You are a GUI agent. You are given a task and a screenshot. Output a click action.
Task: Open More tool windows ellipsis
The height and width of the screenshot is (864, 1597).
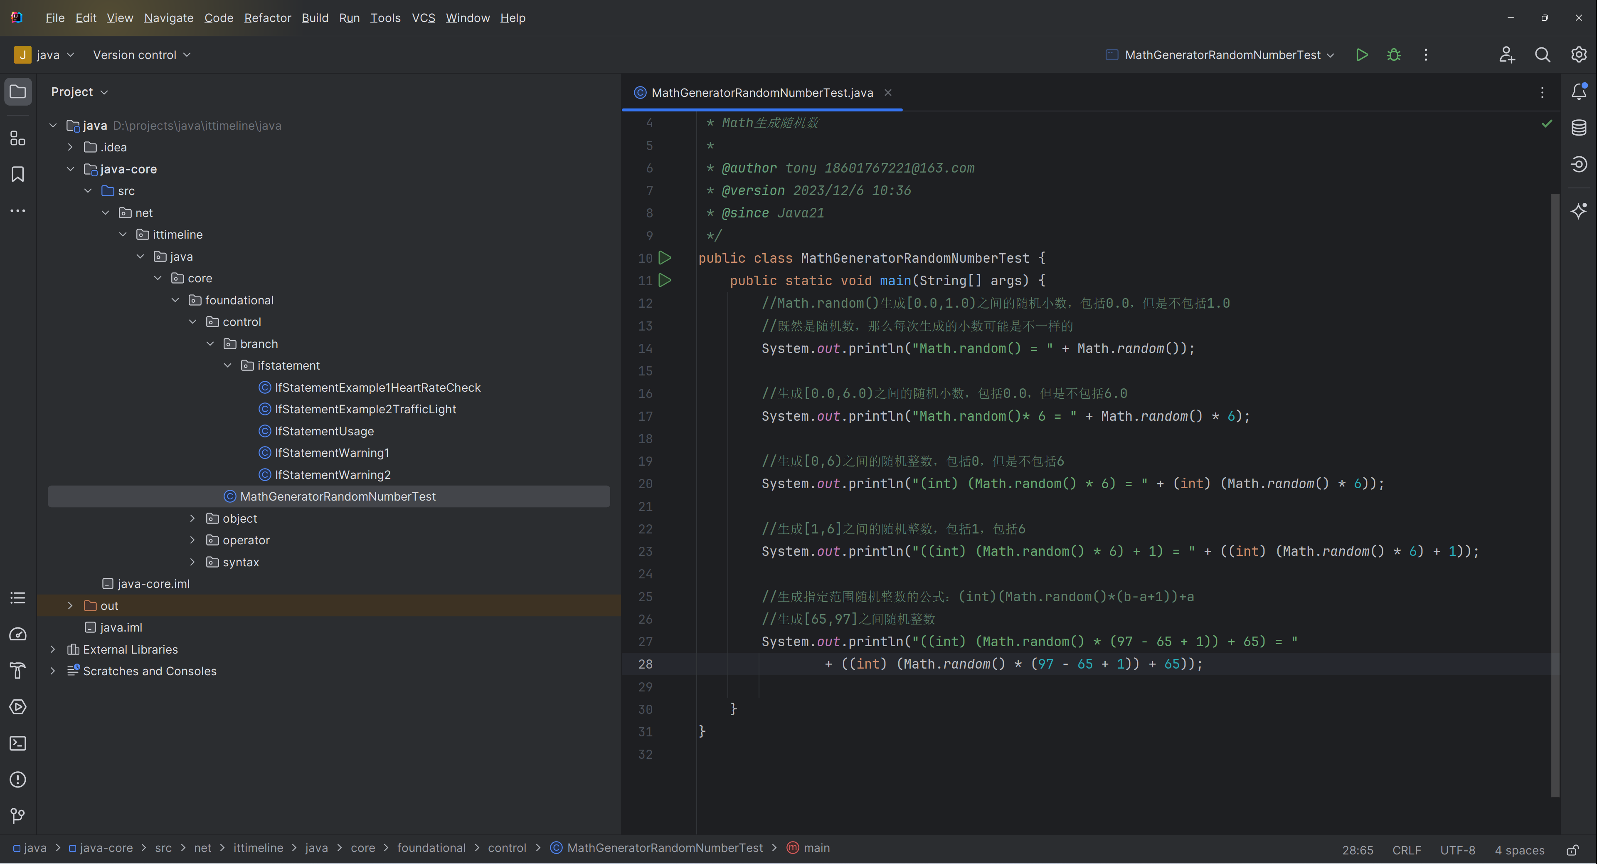(18, 211)
